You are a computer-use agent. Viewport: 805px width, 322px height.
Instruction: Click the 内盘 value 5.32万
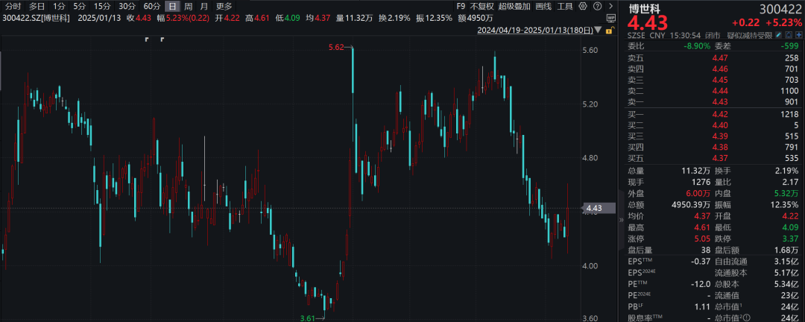pos(786,193)
